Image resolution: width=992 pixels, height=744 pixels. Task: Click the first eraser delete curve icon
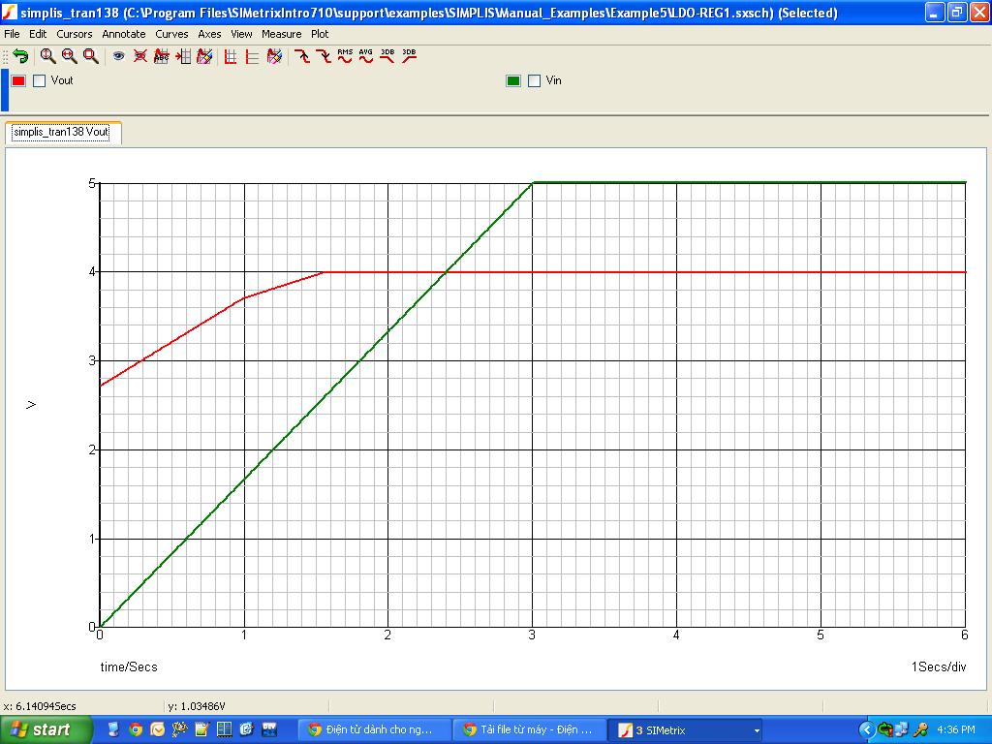pyautogui.click(x=203, y=56)
